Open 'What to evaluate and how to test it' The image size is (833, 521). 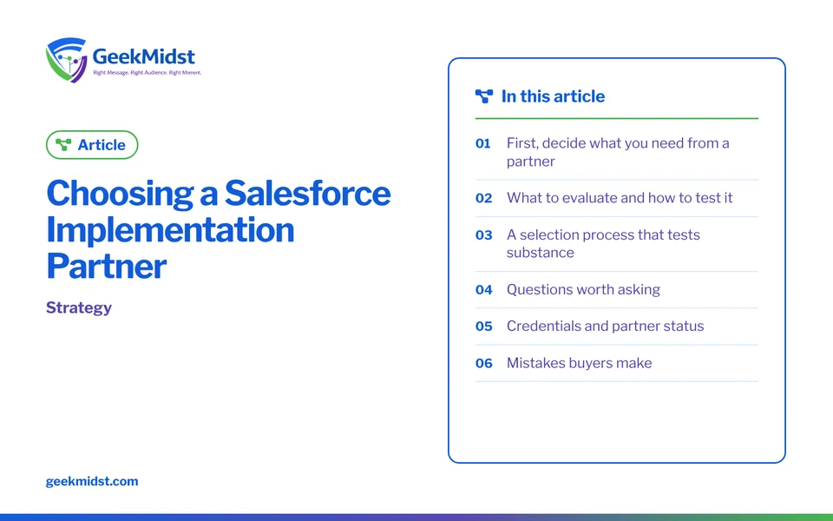[620, 198]
